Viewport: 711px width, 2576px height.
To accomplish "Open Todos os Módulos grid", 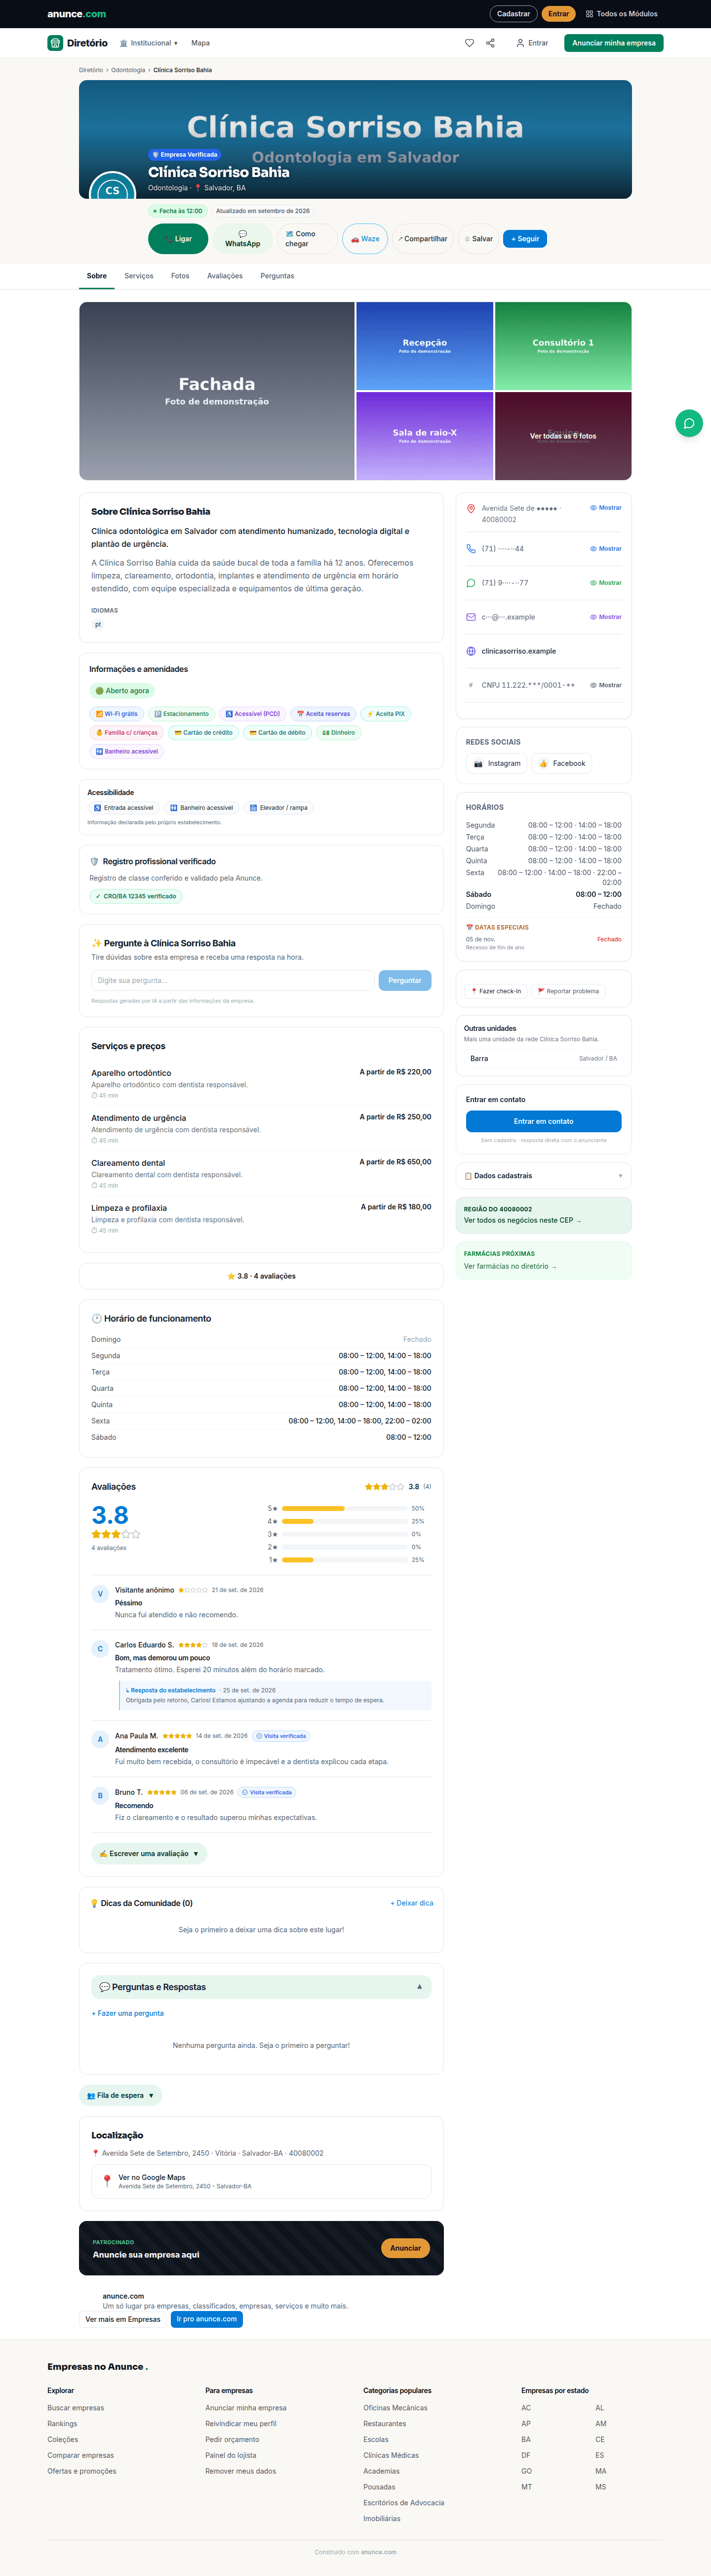I will (621, 14).
